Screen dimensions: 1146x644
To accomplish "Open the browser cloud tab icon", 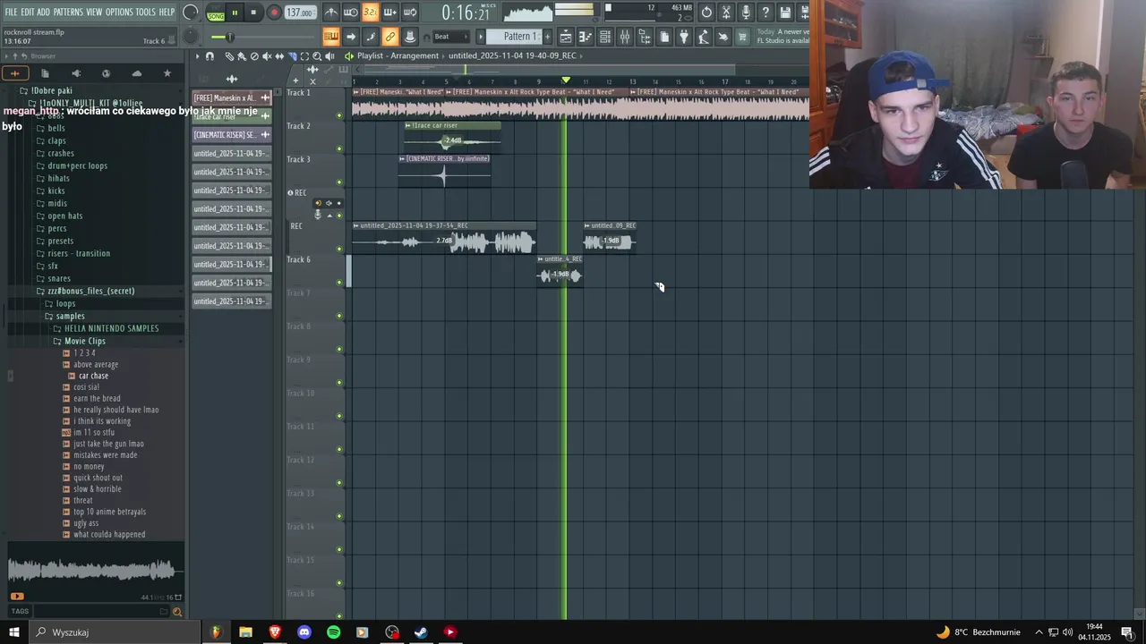I will 136,73.
